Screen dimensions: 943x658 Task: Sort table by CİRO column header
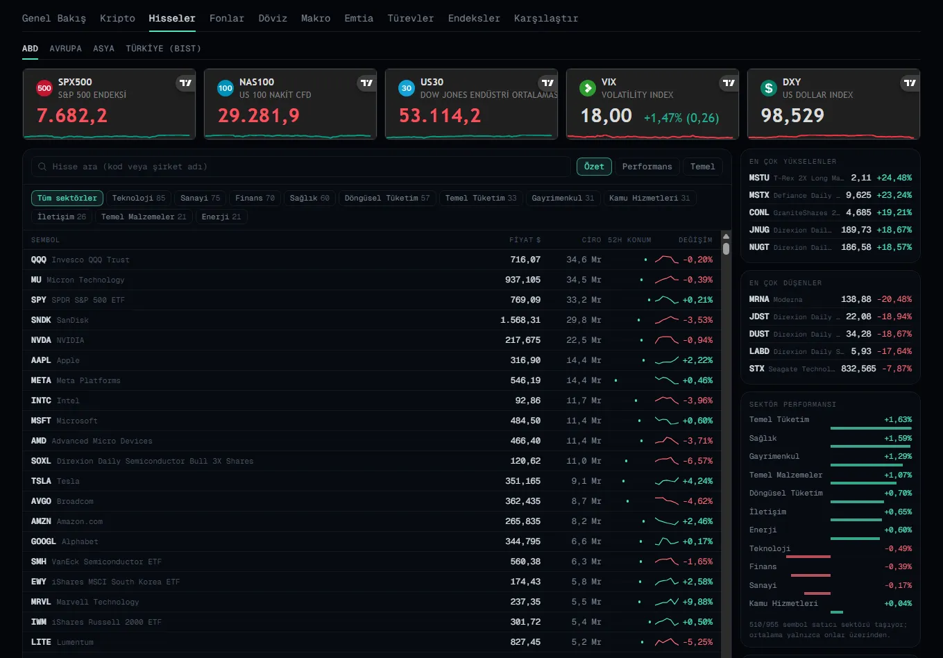click(591, 240)
